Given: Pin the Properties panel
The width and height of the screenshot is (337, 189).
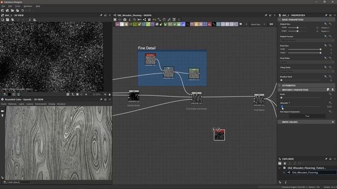Looking at the screenshot, I should pos(326,15).
